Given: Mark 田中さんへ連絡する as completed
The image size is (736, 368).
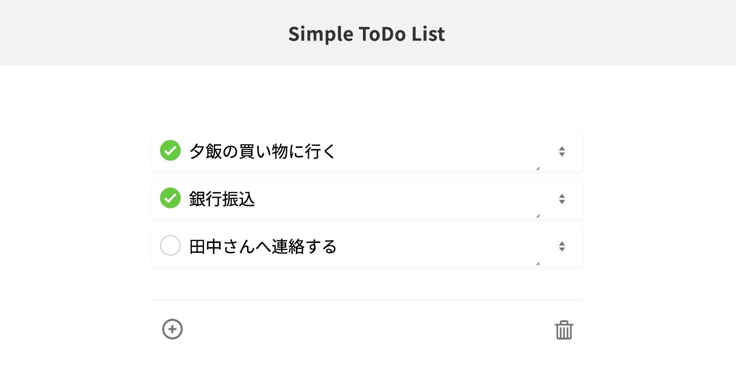Looking at the screenshot, I should [x=170, y=246].
